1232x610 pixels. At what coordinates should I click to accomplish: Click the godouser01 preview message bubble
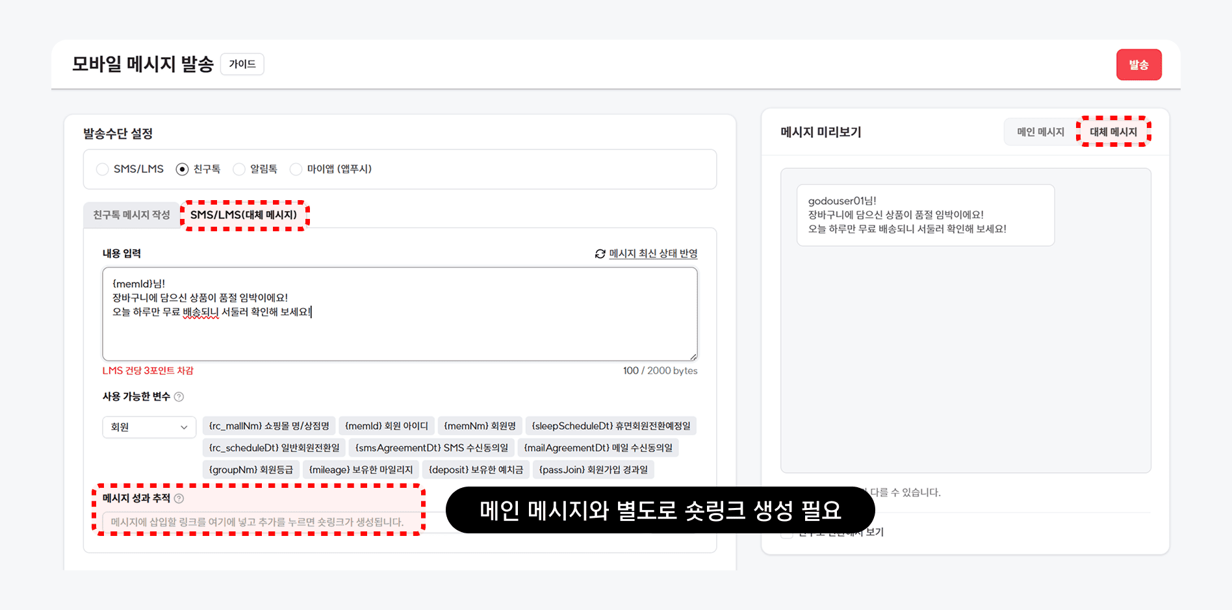(x=925, y=215)
